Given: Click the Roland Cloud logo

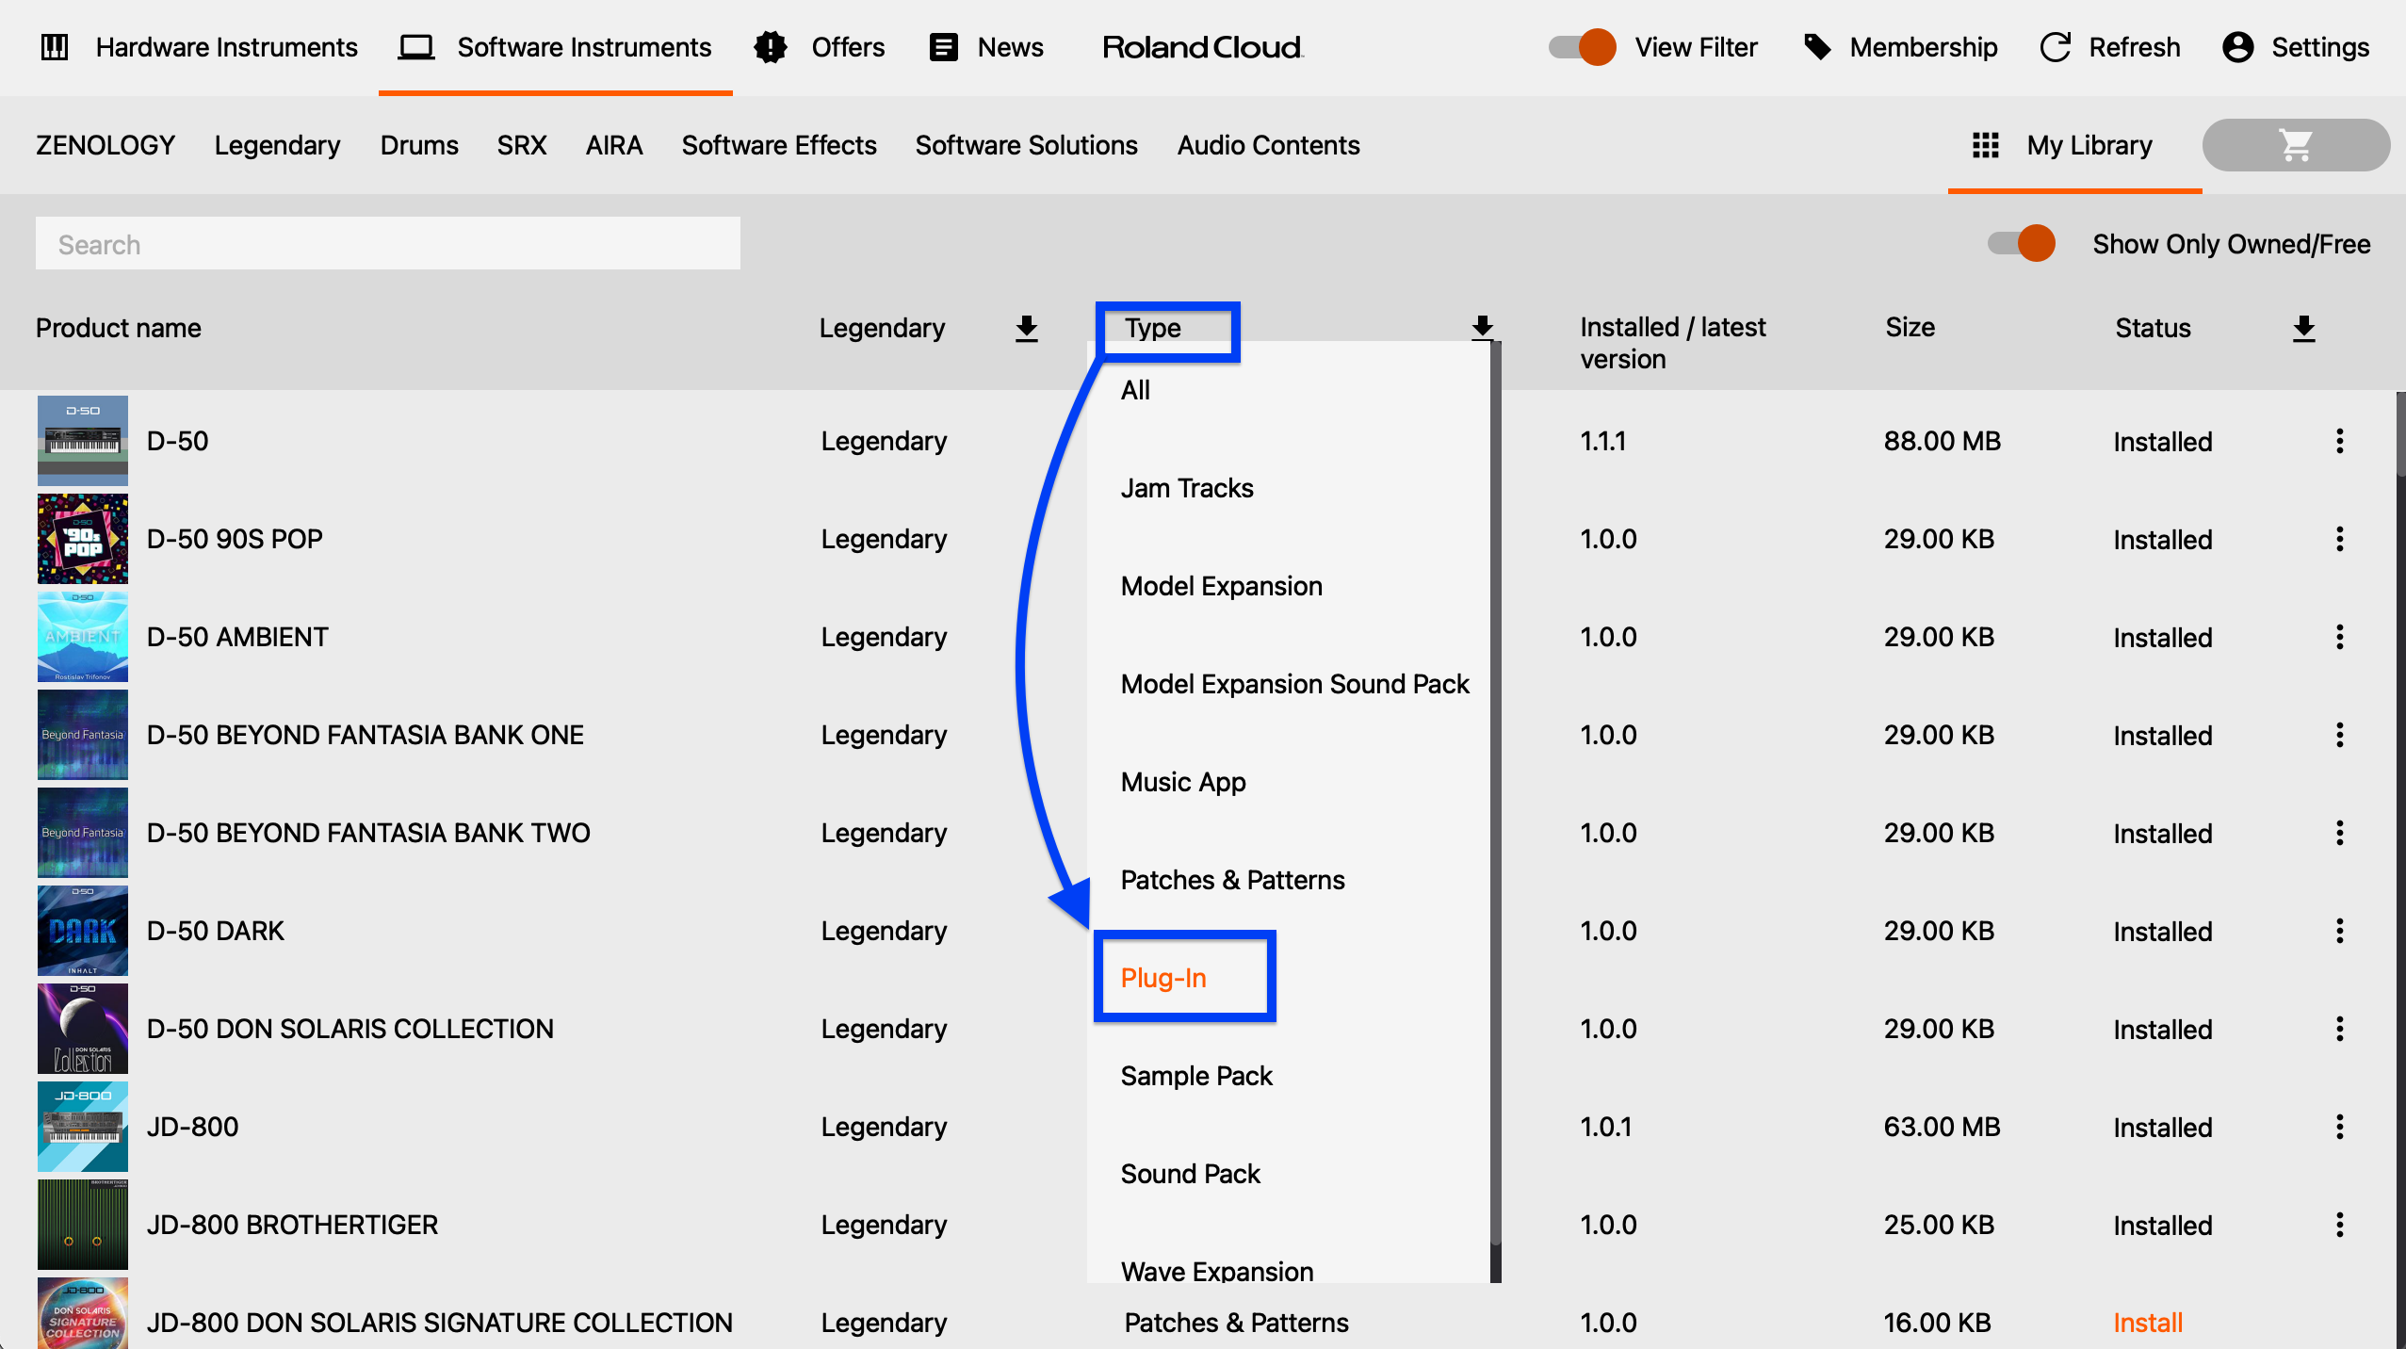Looking at the screenshot, I should tap(1200, 47).
